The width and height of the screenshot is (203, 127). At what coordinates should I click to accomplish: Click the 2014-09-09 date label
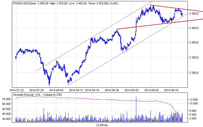tap(151, 90)
